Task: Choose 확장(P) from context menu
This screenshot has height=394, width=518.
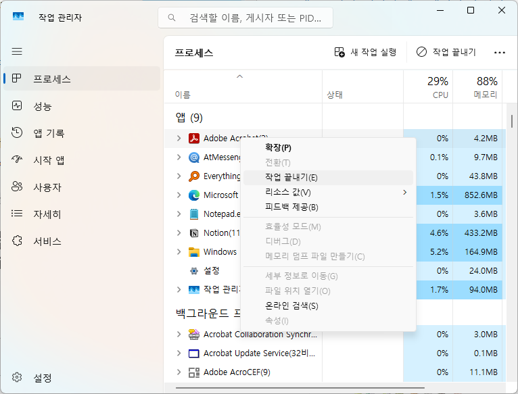Action: click(328, 147)
